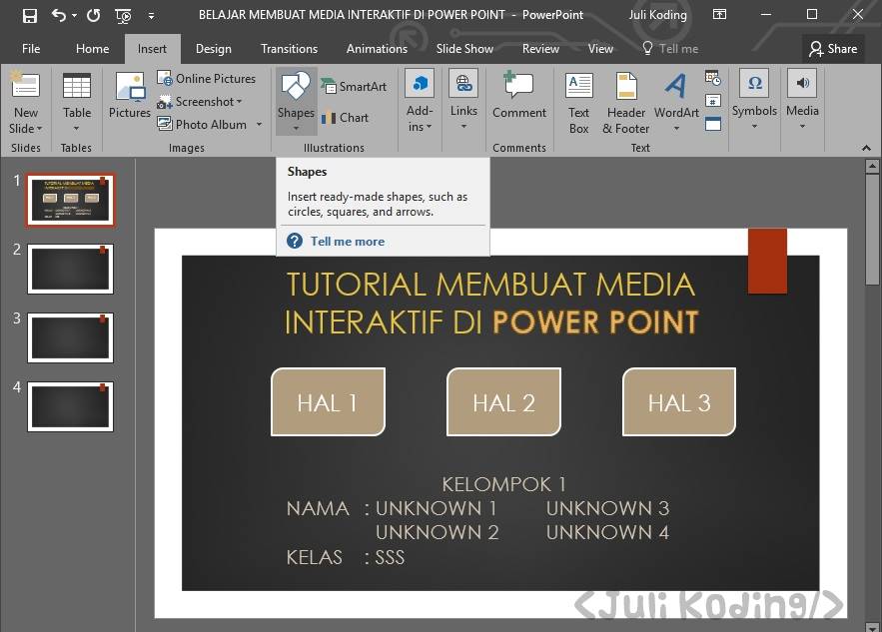This screenshot has width=882, height=632.
Task: Click the HAL 1 button shape
Action: [328, 402]
